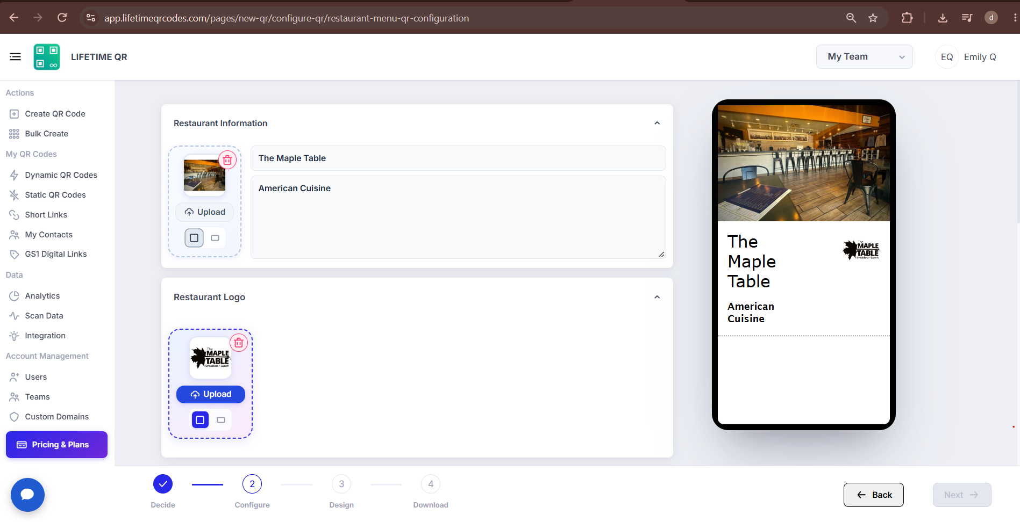The image size is (1020, 522).
Task: Click the Lifetime QR logo icon
Action: point(47,57)
